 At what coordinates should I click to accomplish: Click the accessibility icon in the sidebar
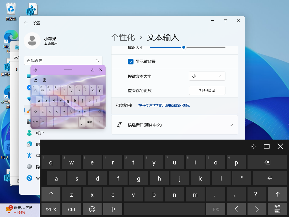(x=29, y=155)
